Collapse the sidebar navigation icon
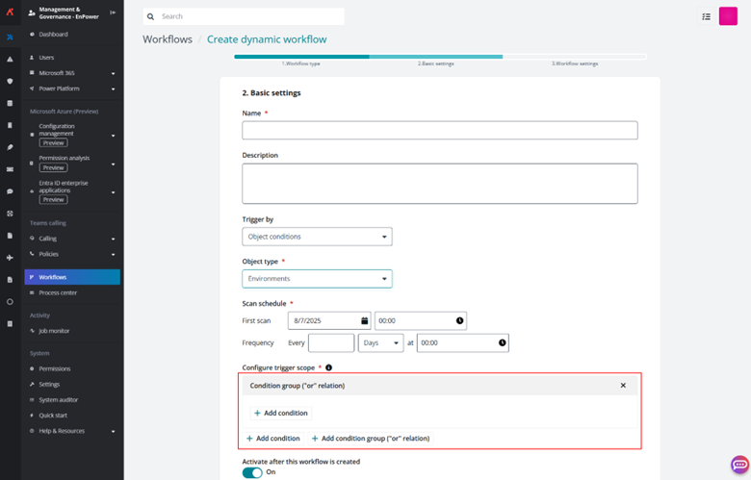 (114, 13)
